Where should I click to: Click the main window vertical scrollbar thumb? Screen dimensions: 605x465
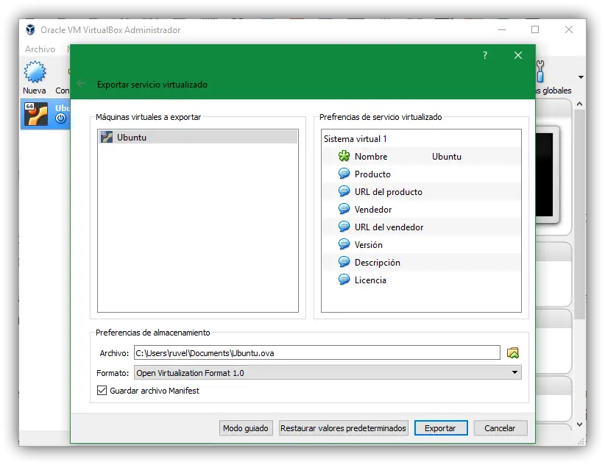click(579, 214)
